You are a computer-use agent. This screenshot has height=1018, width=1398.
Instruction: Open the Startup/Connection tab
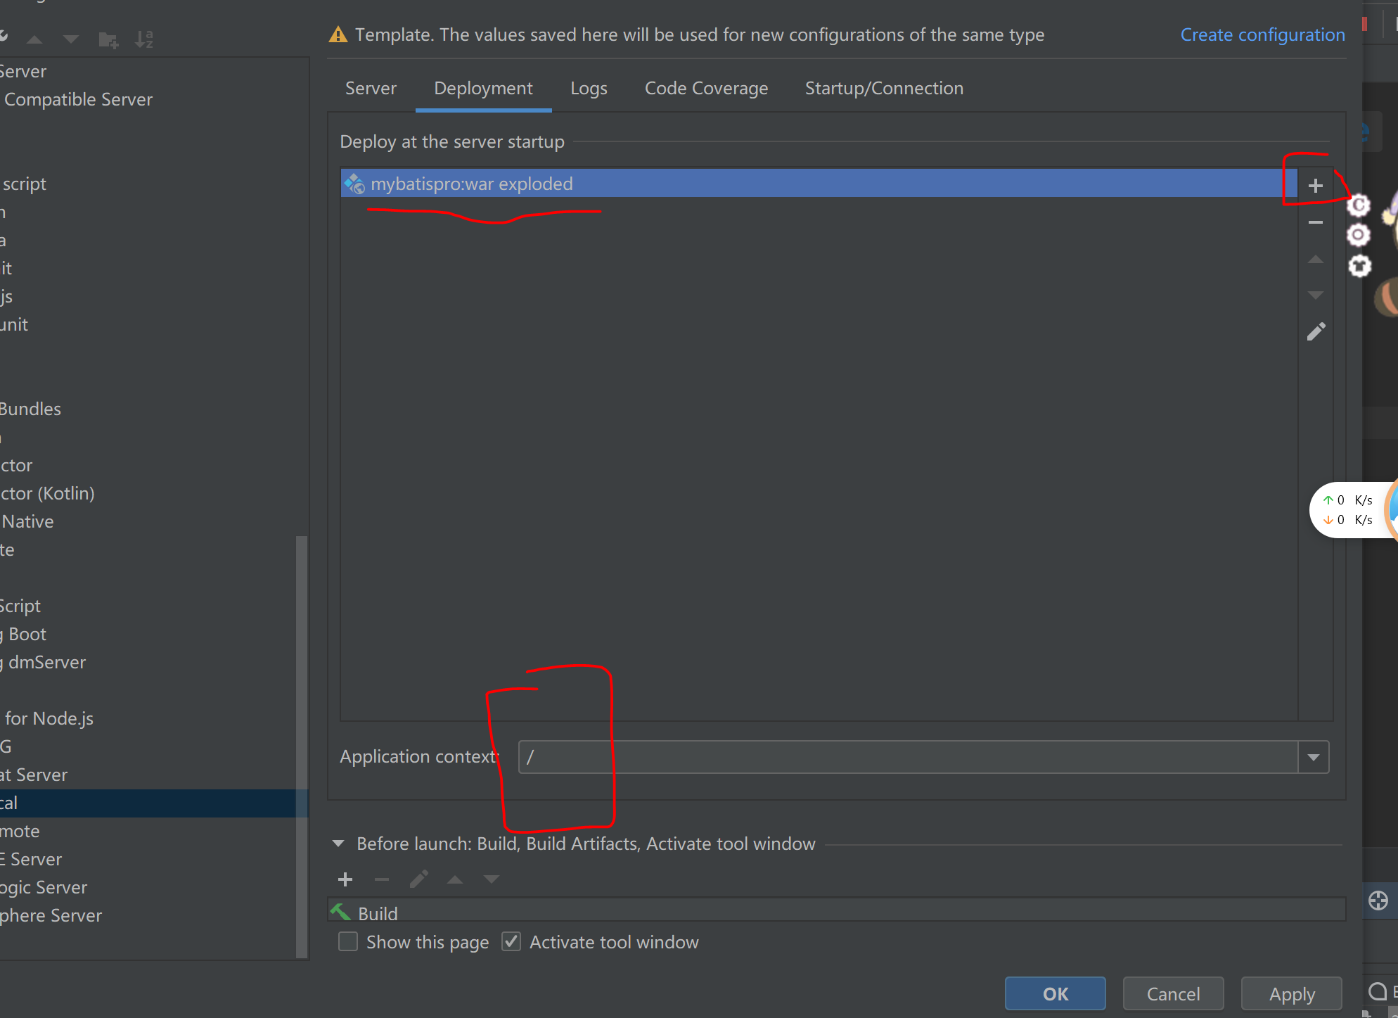pos(884,89)
